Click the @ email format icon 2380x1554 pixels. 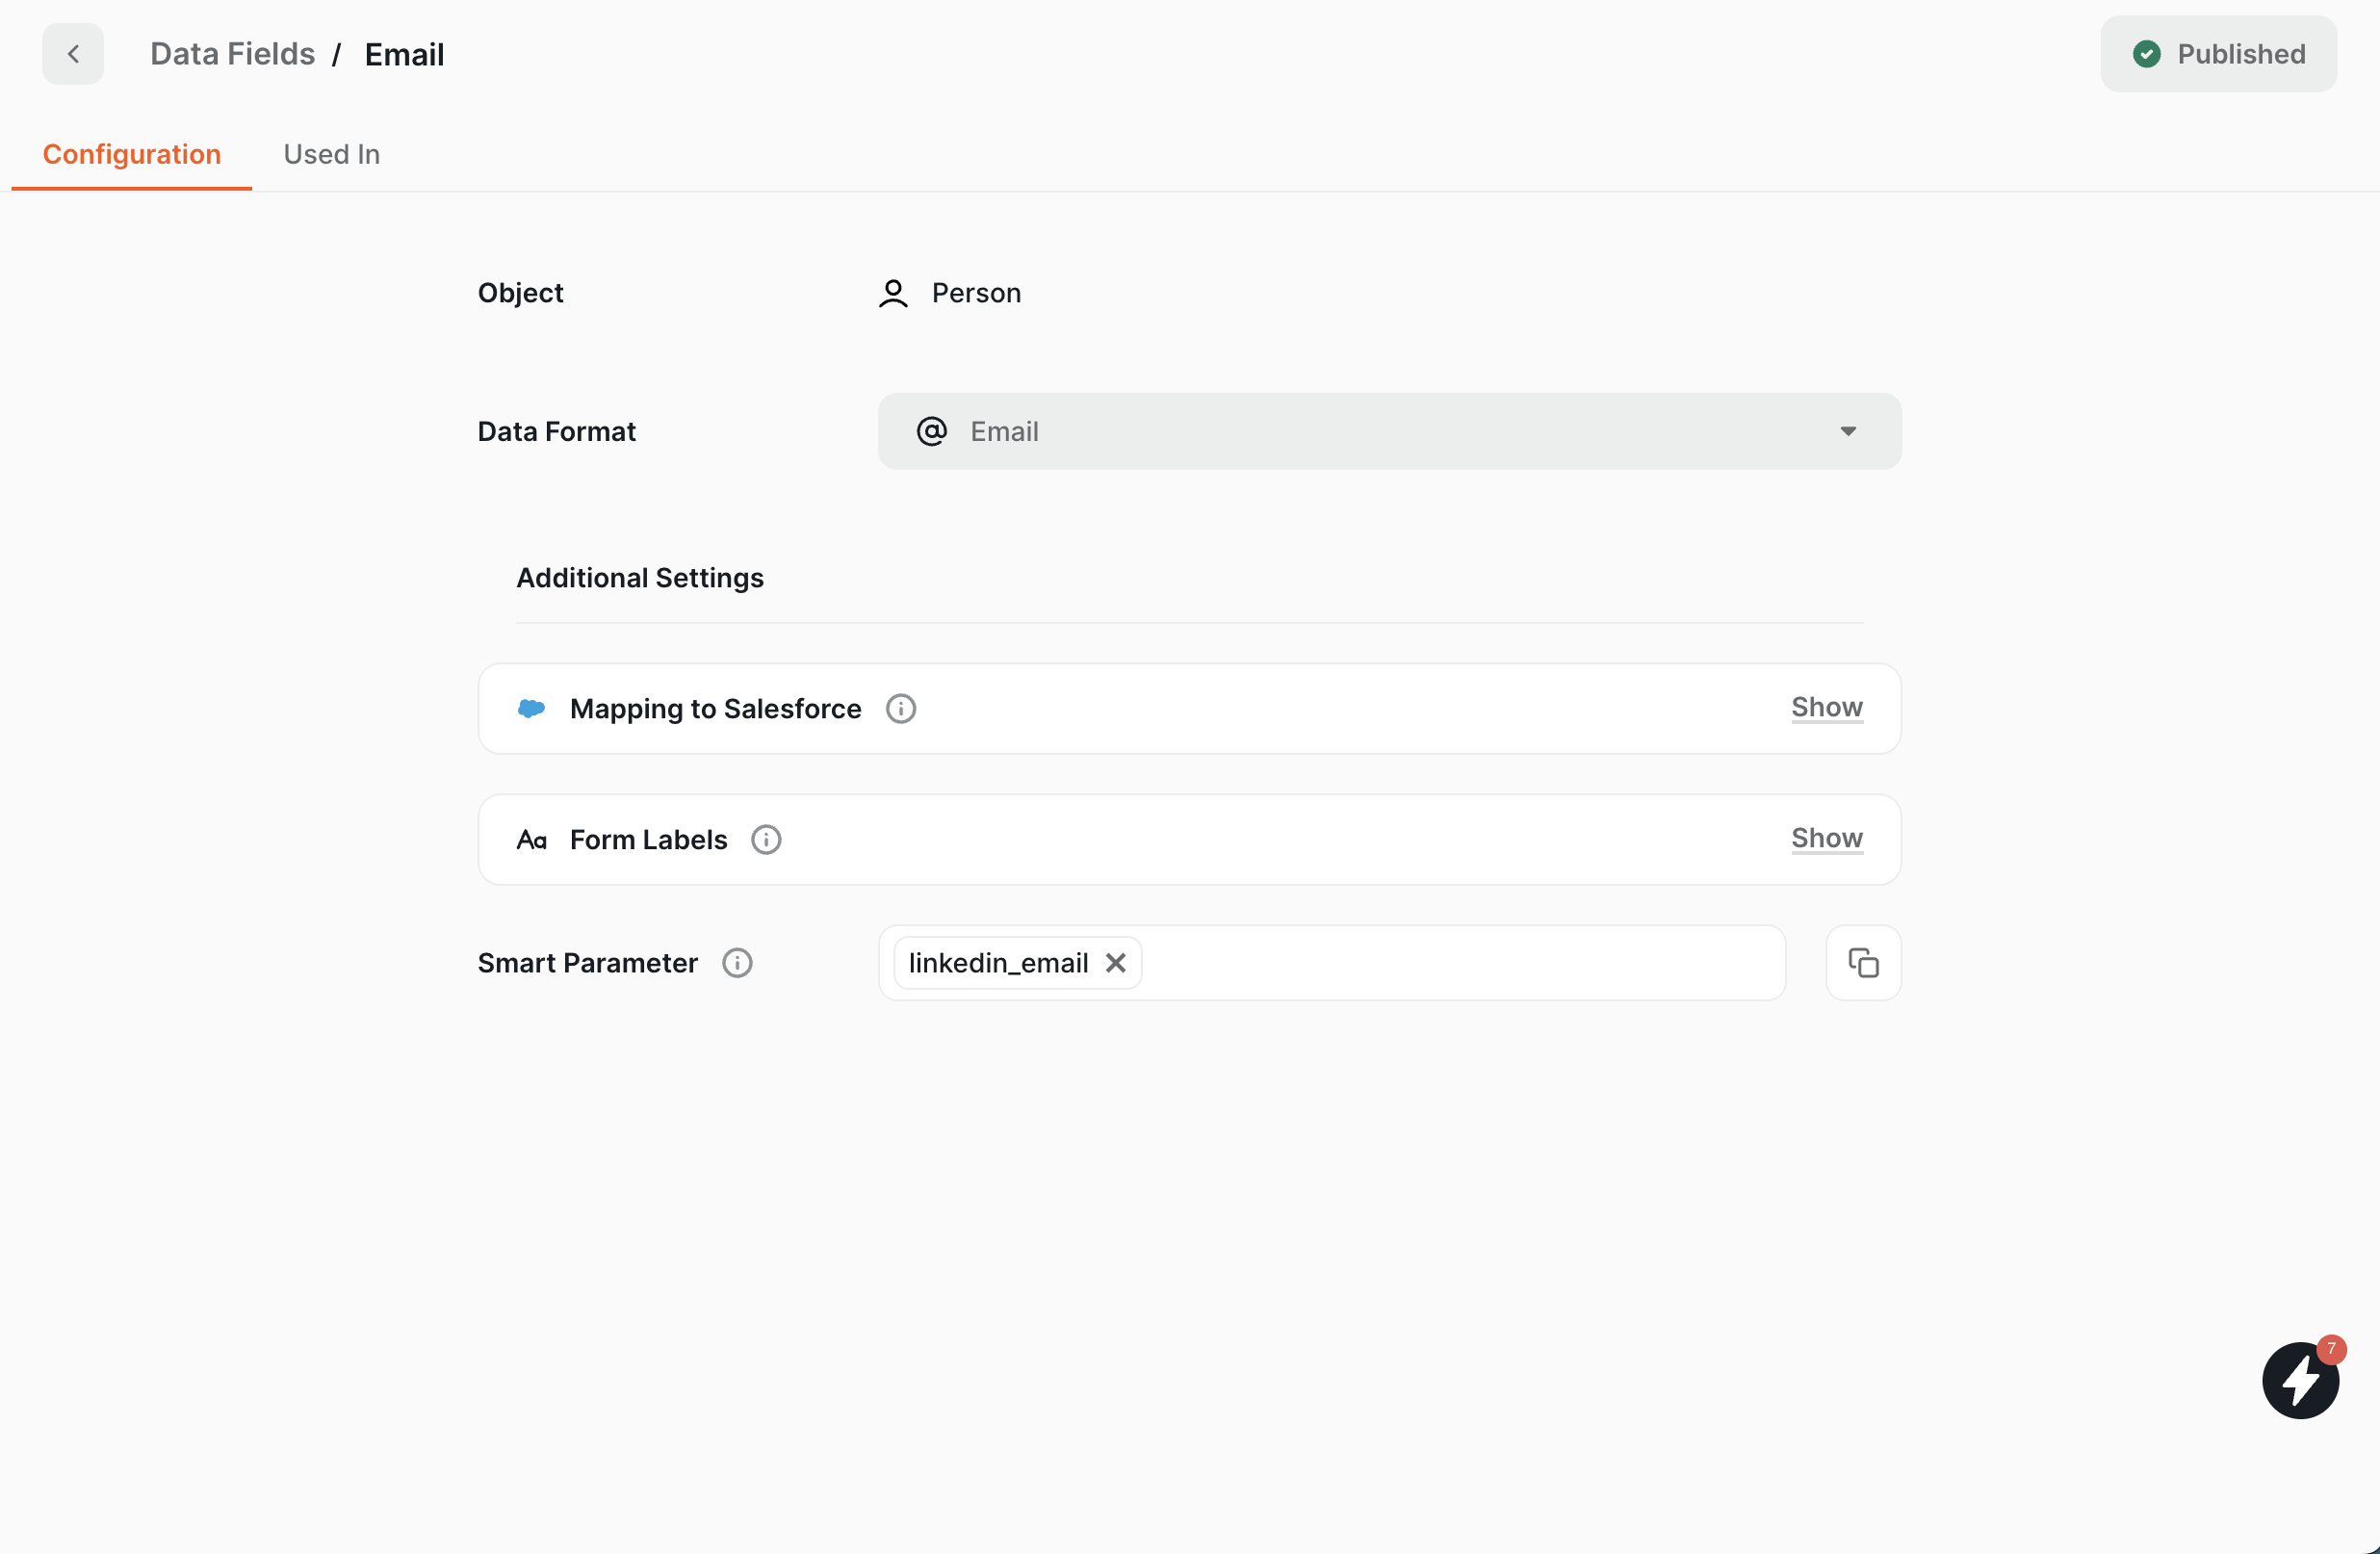pos(931,431)
